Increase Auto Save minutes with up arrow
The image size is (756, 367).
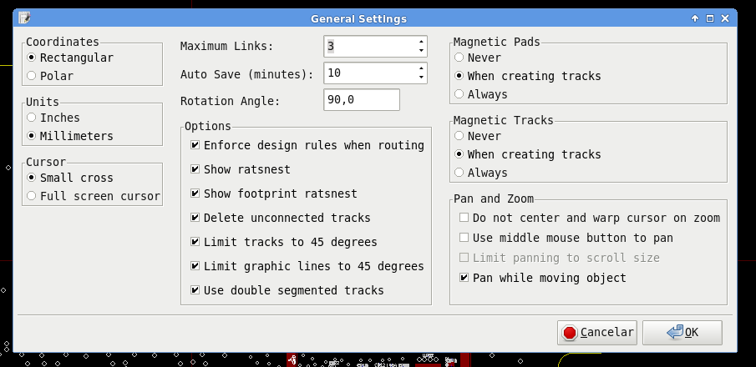click(x=421, y=68)
